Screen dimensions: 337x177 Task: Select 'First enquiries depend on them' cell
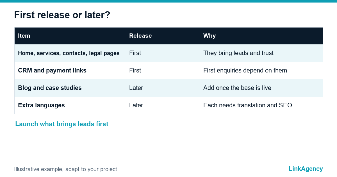245,71
